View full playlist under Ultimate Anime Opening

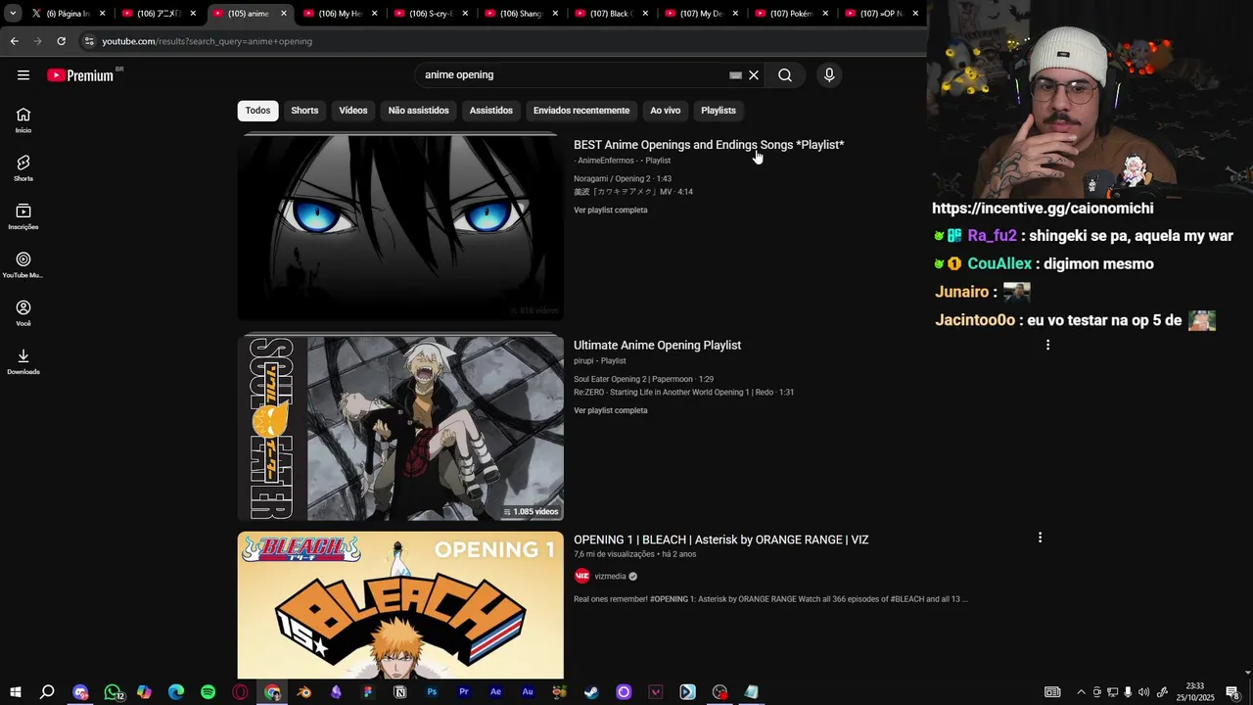[x=611, y=411]
